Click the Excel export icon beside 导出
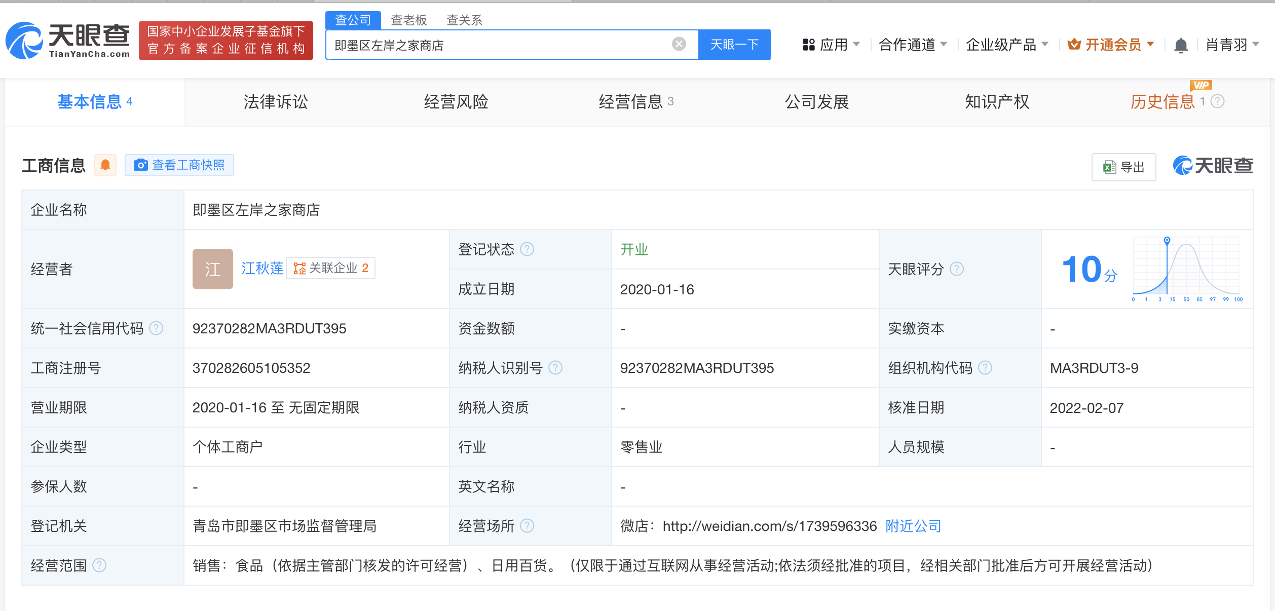Screen dimensions: 1275x611 point(1110,167)
